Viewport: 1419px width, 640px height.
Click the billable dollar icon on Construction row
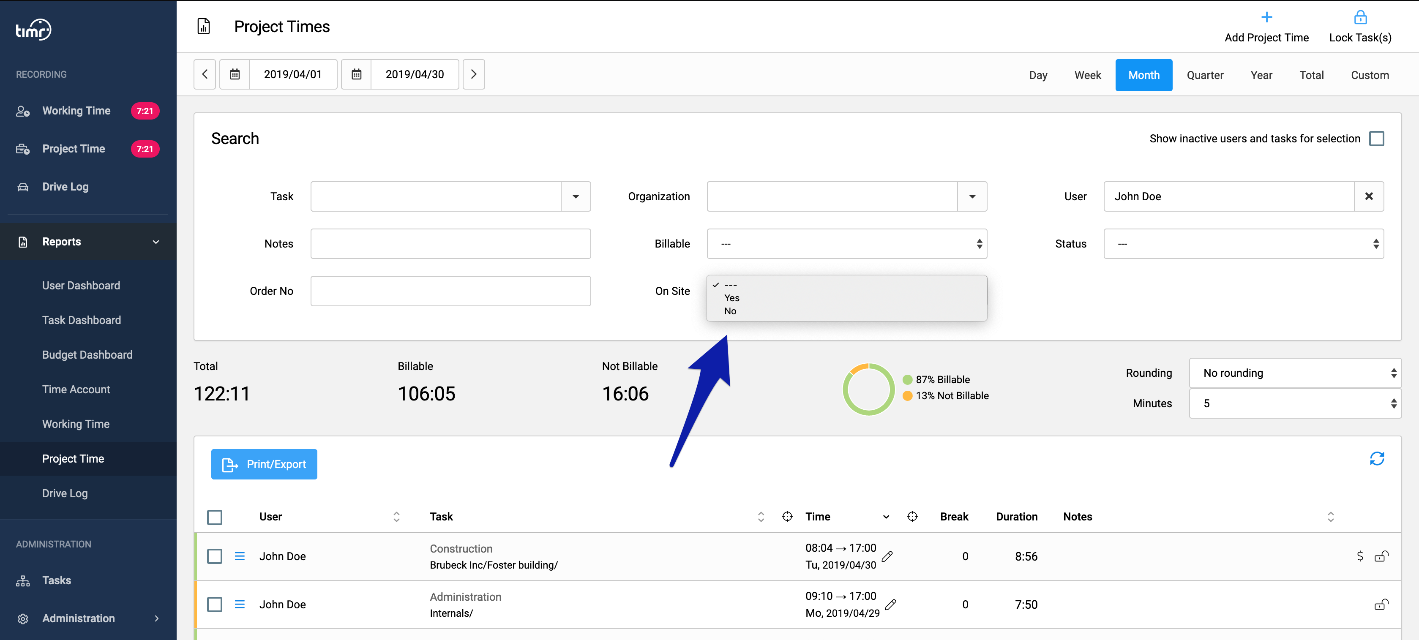click(x=1359, y=556)
